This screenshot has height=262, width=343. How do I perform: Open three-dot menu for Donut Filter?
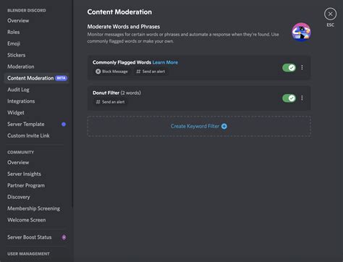coord(302,98)
